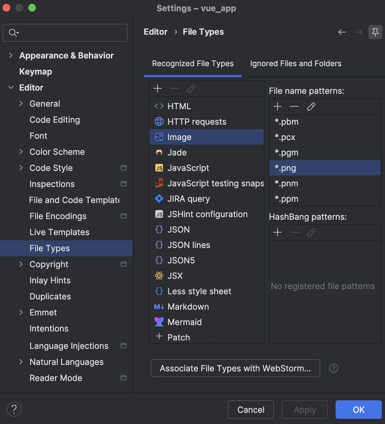This screenshot has height=424, width=385.
Task: Open Font settings page
Action: tap(38, 136)
